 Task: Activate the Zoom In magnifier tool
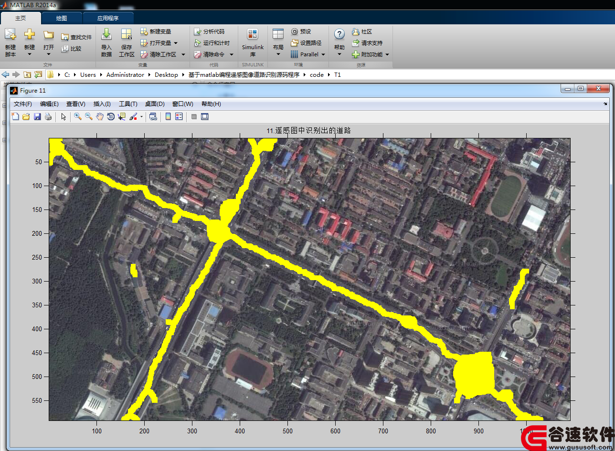pos(78,116)
